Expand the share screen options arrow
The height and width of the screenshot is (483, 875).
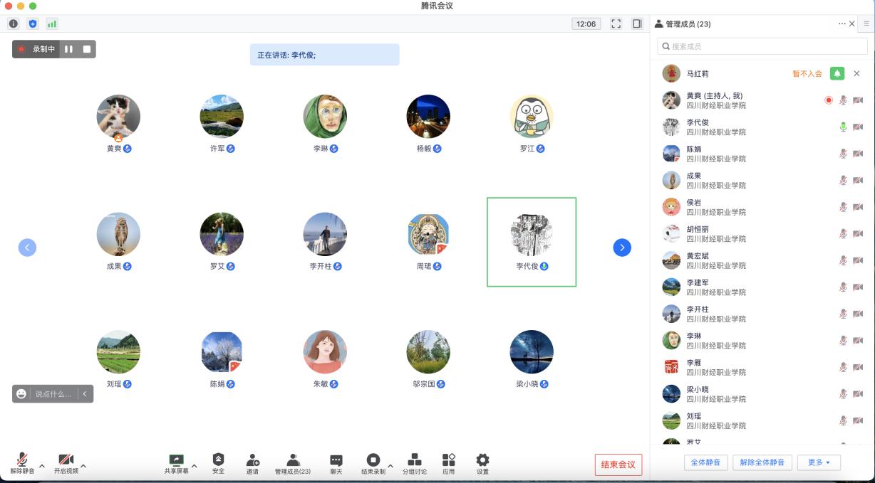click(x=195, y=467)
